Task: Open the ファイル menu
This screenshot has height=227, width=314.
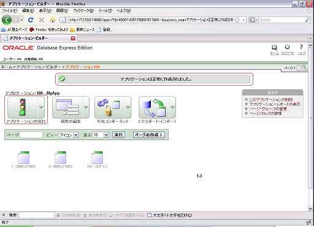Action: click(x=9, y=10)
